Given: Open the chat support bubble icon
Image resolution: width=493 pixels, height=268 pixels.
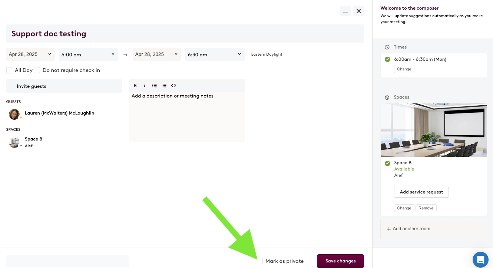Looking at the screenshot, I should click(x=480, y=259).
